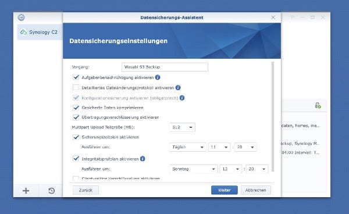
Task: Open backup schedule hour dropdown showing 11
Action: pos(219,147)
